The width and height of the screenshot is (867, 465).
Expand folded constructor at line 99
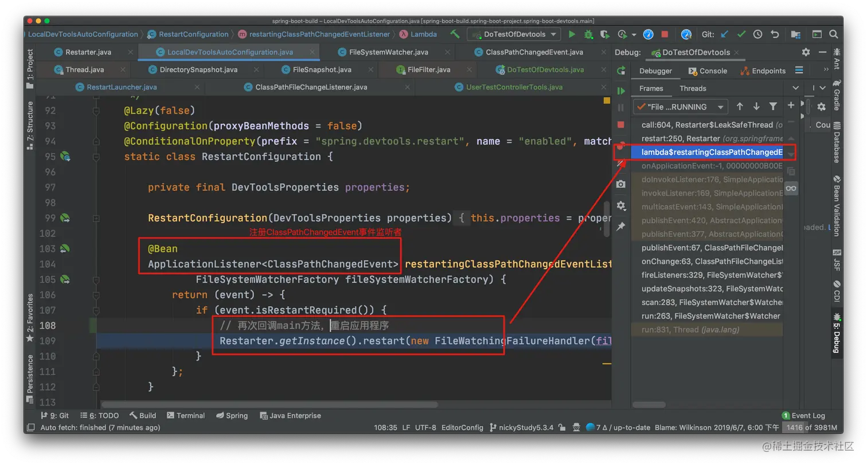click(x=96, y=218)
